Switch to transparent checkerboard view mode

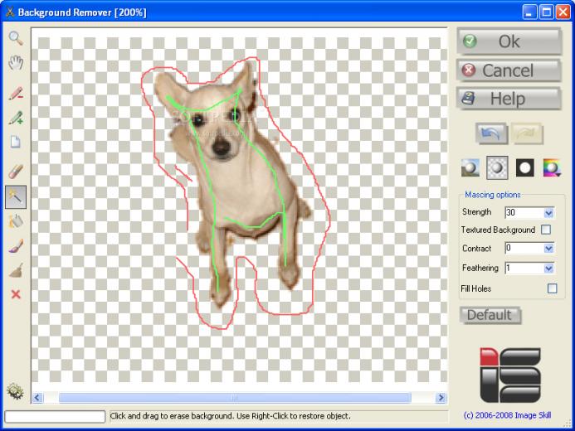pyautogui.click(x=497, y=167)
